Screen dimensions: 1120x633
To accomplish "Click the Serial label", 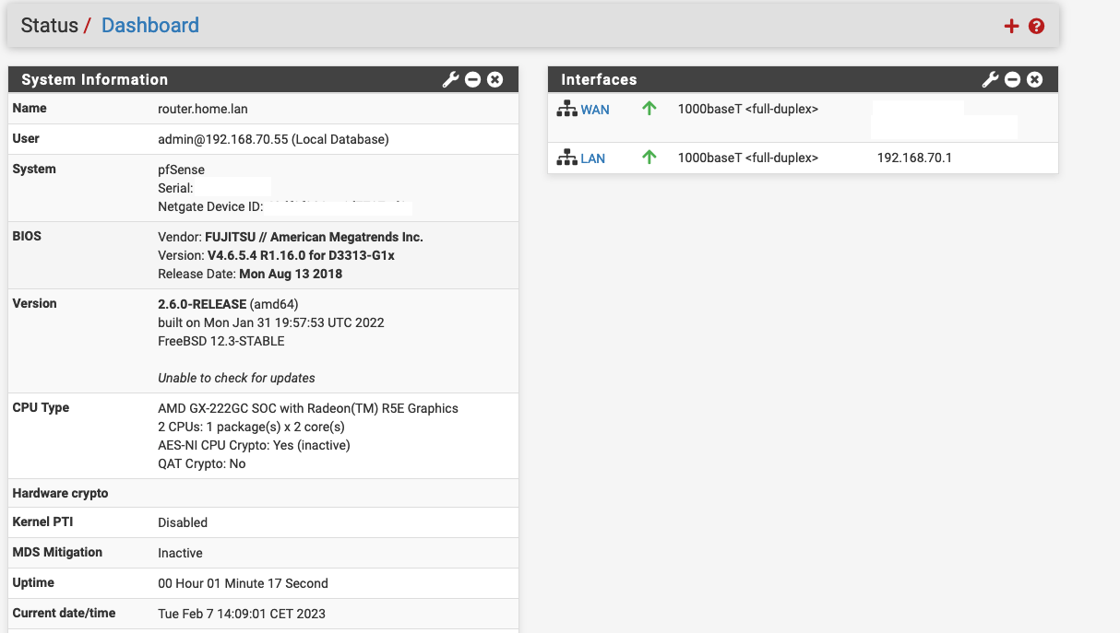I will tap(175, 188).
